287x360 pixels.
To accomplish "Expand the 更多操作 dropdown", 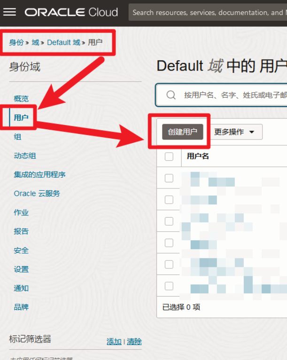I will [234, 132].
